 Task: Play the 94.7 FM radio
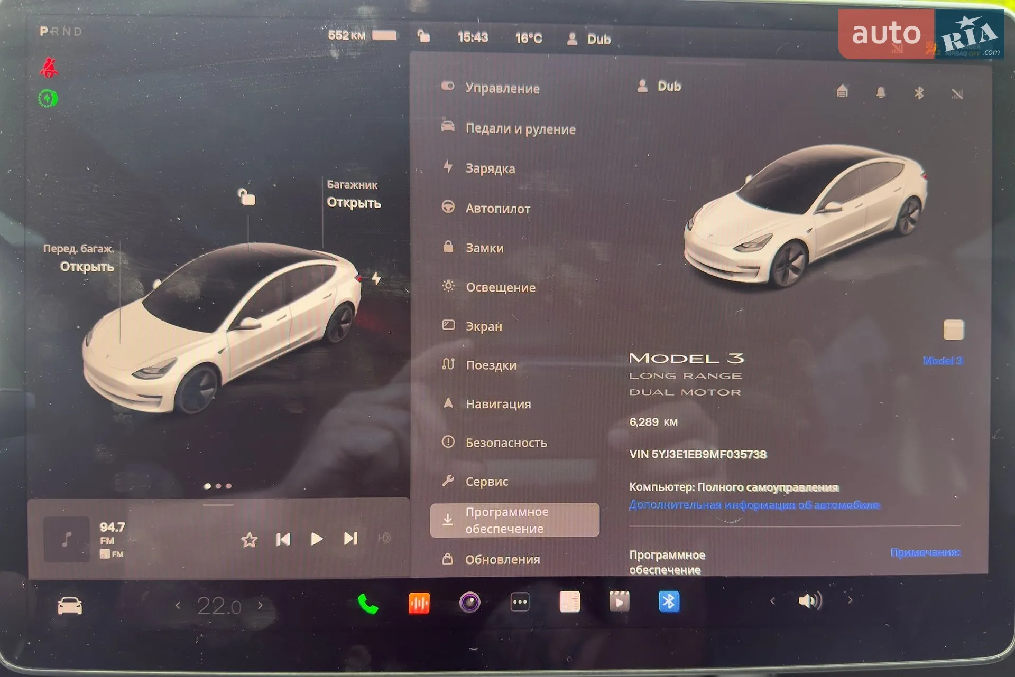tap(317, 539)
